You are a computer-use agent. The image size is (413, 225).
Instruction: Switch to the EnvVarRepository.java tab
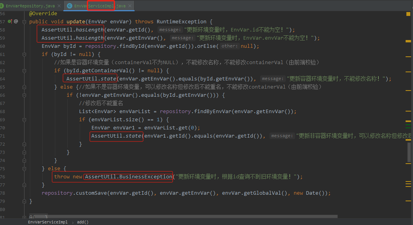[30, 6]
